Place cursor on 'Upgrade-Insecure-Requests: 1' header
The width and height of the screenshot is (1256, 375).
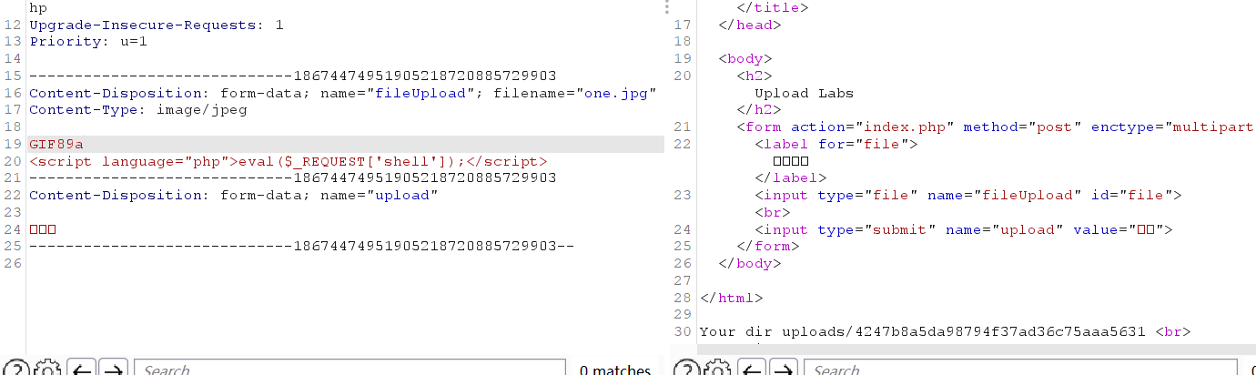point(157,25)
